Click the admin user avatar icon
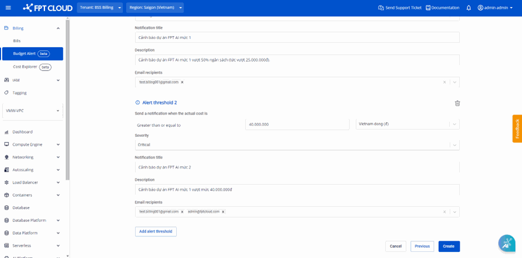 [x=480, y=8]
